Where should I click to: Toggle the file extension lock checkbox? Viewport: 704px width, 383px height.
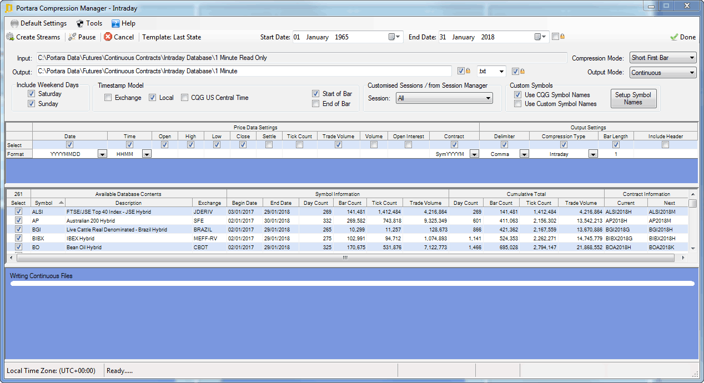click(515, 71)
